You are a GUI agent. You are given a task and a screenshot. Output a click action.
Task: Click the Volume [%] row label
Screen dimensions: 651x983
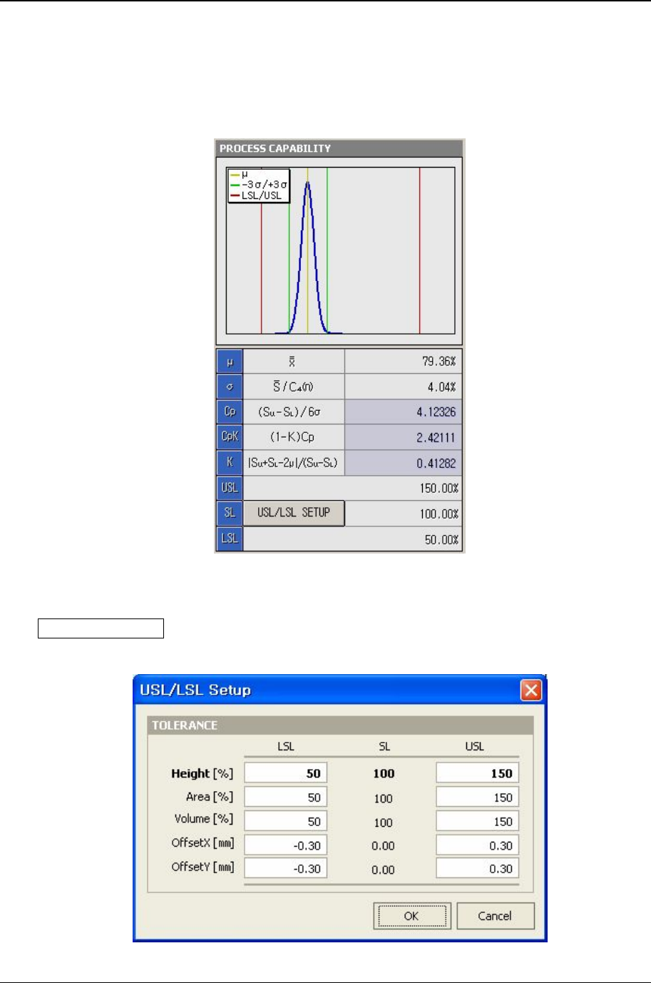(204, 819)
